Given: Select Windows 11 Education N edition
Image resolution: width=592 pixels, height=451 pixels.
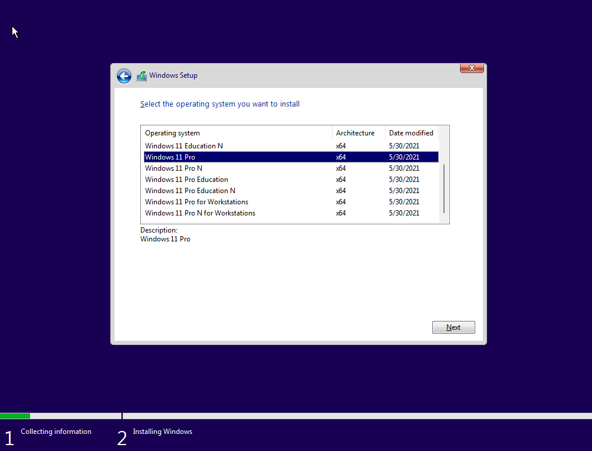Looking at the screenshot, I should (184, 146).
